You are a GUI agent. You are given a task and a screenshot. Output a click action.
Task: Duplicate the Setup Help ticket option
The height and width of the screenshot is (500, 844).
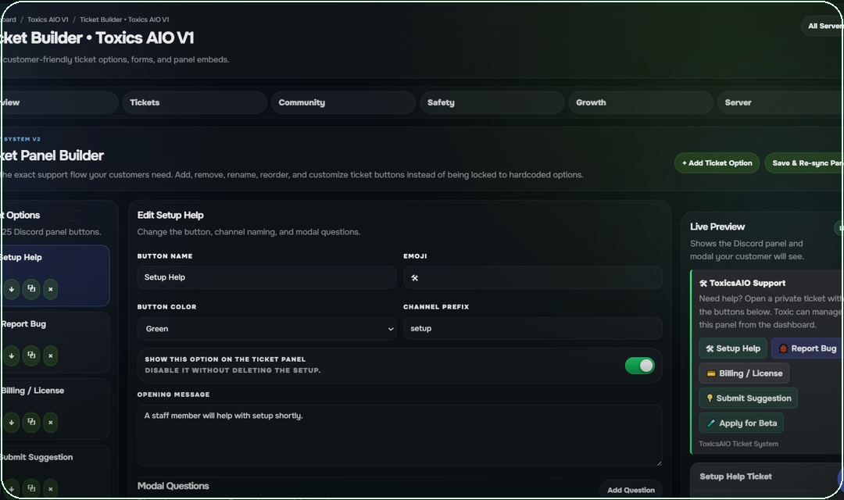tap(31, 289)
